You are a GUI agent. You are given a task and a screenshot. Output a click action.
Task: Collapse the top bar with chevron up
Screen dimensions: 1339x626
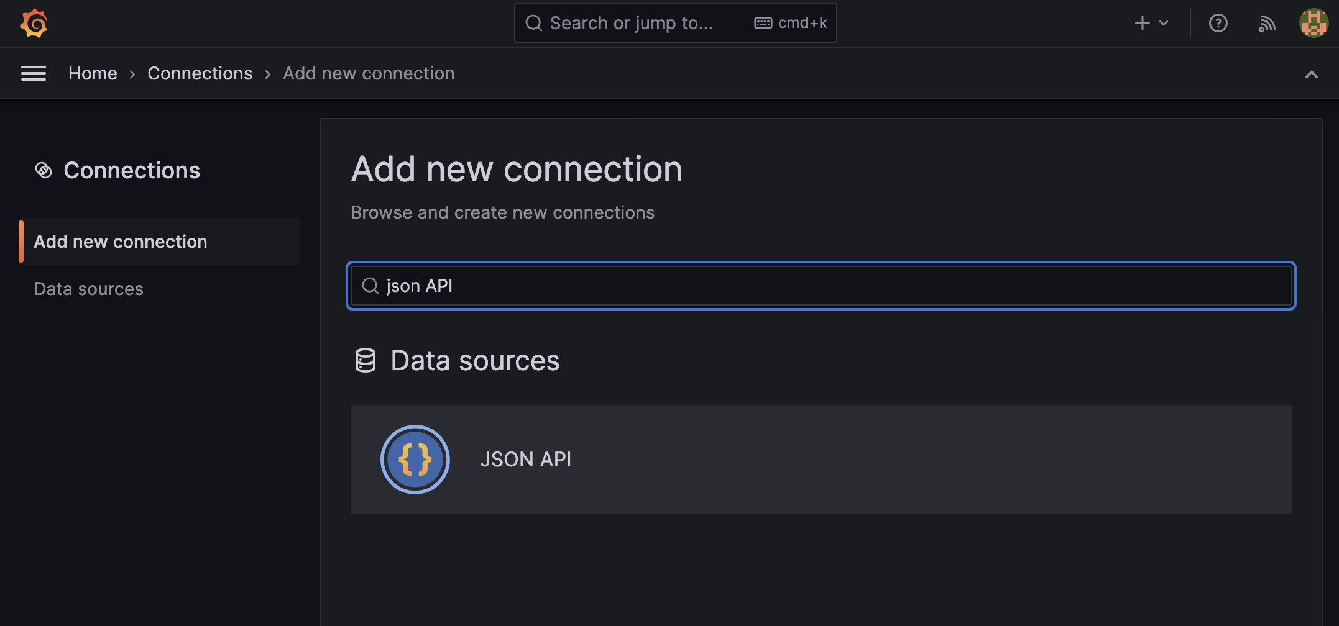[1311, 75]
